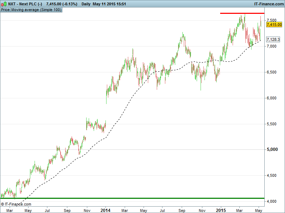Change the Daily timeframe setting
The height and width of the screenshot is (213, 285).
(86, 4)
